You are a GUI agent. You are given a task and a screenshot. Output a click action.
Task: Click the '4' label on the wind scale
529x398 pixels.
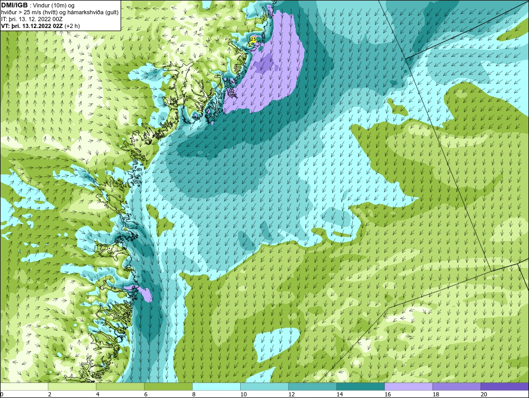97,394
